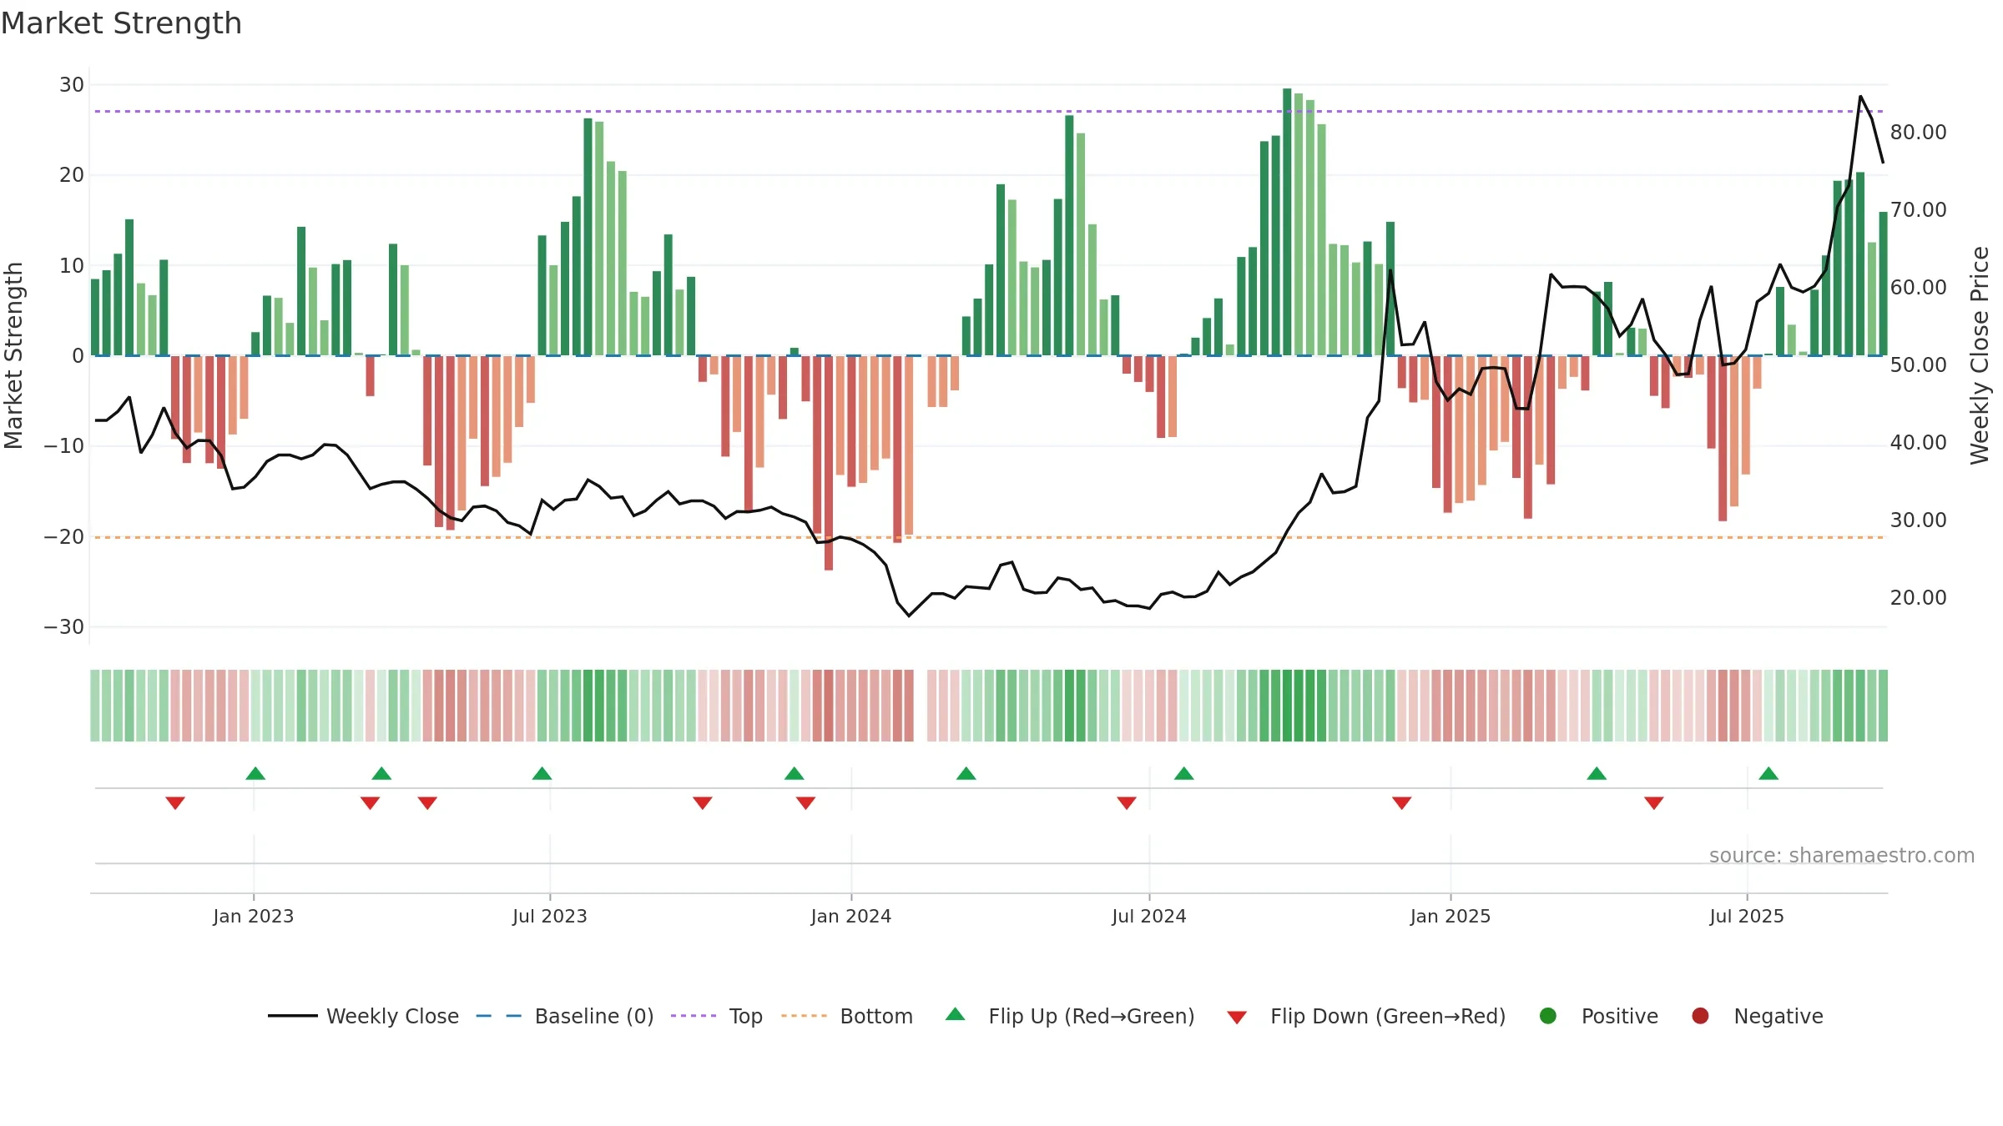Click the 50.00 price tick label

click(x=1919, y=365)
